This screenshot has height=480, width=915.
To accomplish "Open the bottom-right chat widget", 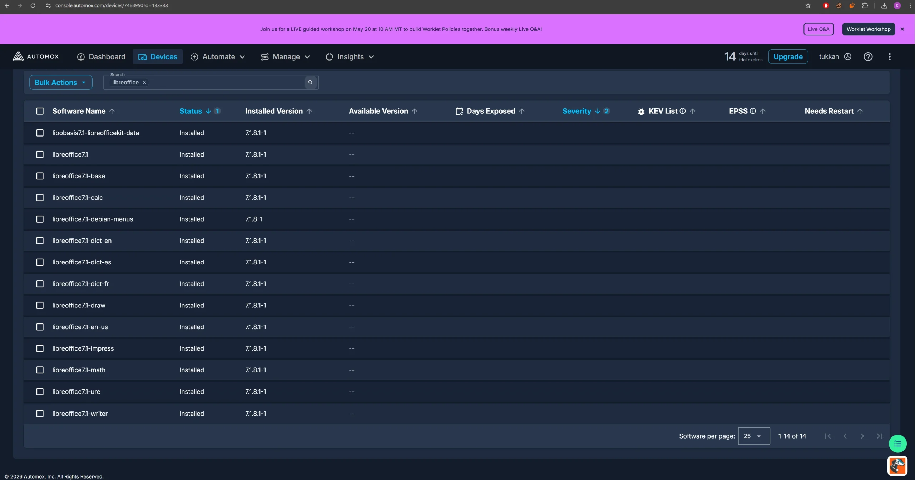I will [x=897, y=466].
